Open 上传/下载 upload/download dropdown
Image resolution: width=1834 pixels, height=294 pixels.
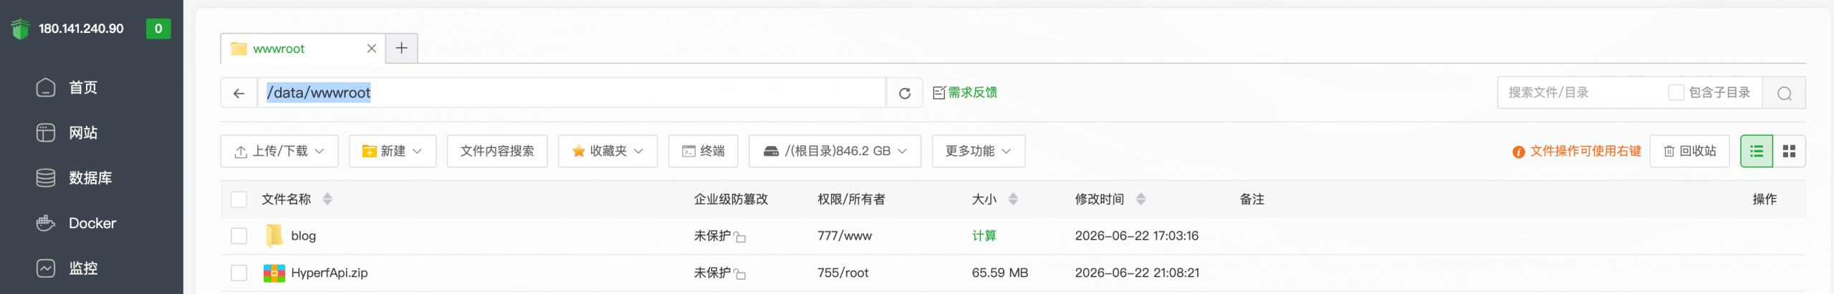tap(279, 151)
